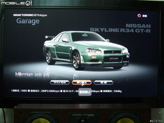Select the NISSAN SKYLINE R34 GT-R title
Viewport: 164px width, 123px height.
pyautogui.click(x=120, y=28)
